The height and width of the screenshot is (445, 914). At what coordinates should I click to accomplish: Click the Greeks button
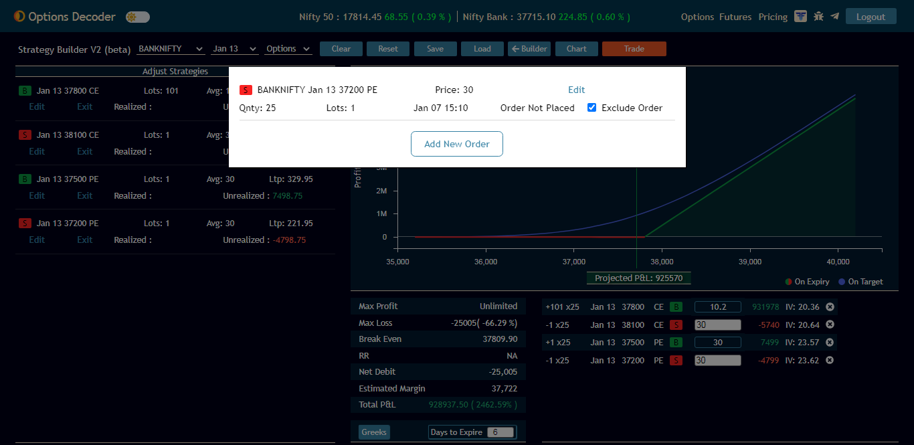pos(374,432)
